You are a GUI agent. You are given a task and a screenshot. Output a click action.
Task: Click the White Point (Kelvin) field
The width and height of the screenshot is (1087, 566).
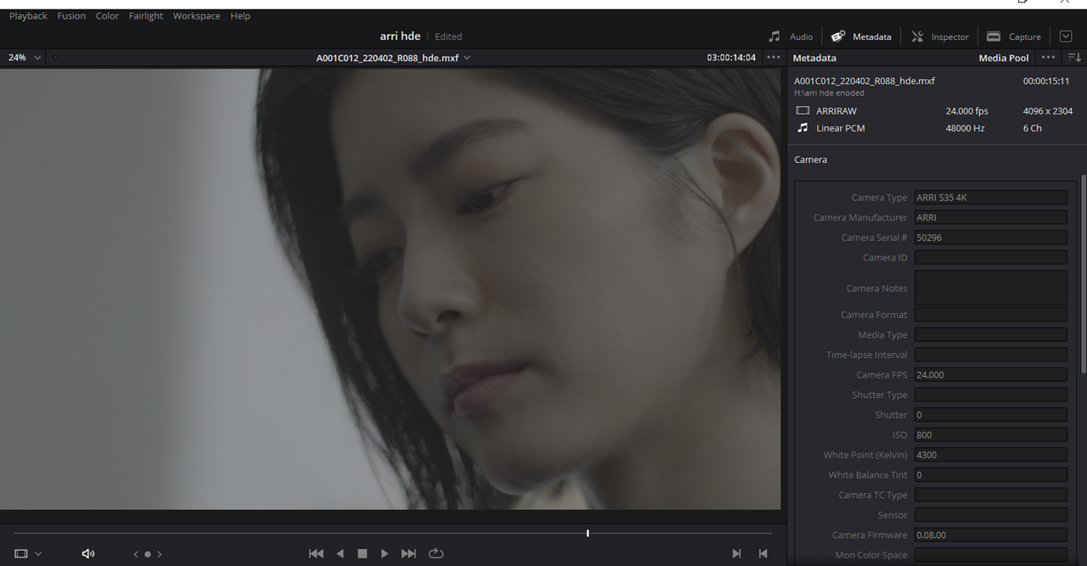click(990, 455)
